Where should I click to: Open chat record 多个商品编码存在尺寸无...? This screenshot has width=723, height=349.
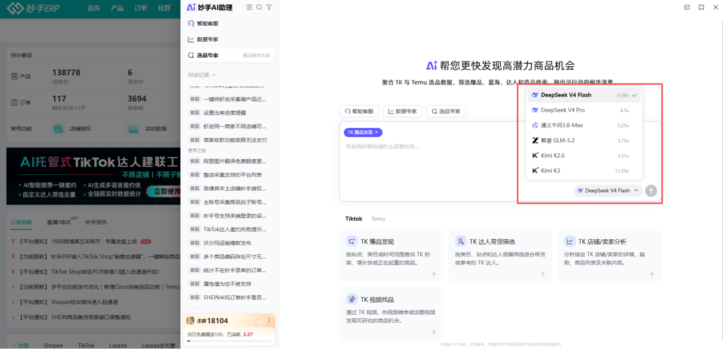click(229, 256)
